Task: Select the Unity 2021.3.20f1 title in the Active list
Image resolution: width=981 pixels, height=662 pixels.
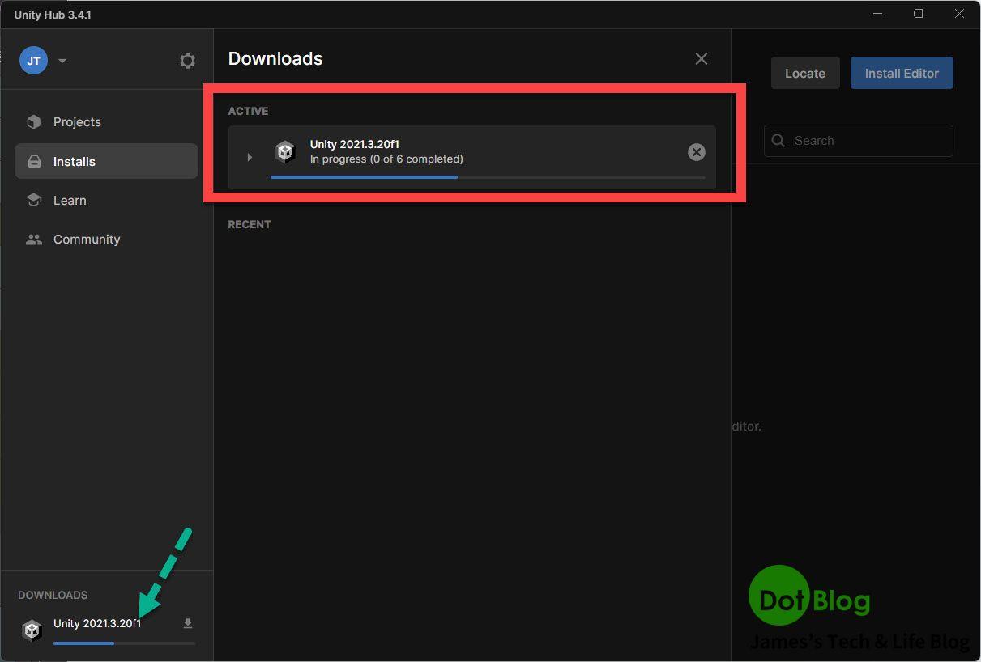Action: [354, 144]
